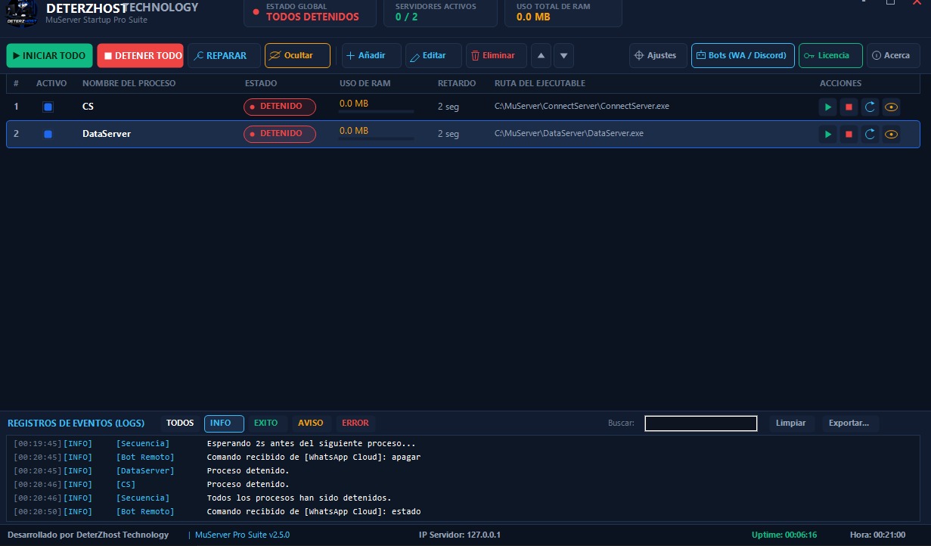
Task: Delete selected process with Eliminar
Action: pos(496,55)
